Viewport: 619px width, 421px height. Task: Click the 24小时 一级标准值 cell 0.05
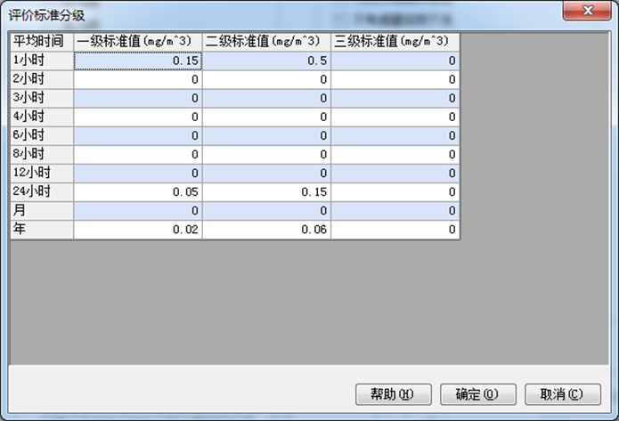[138, 191]
